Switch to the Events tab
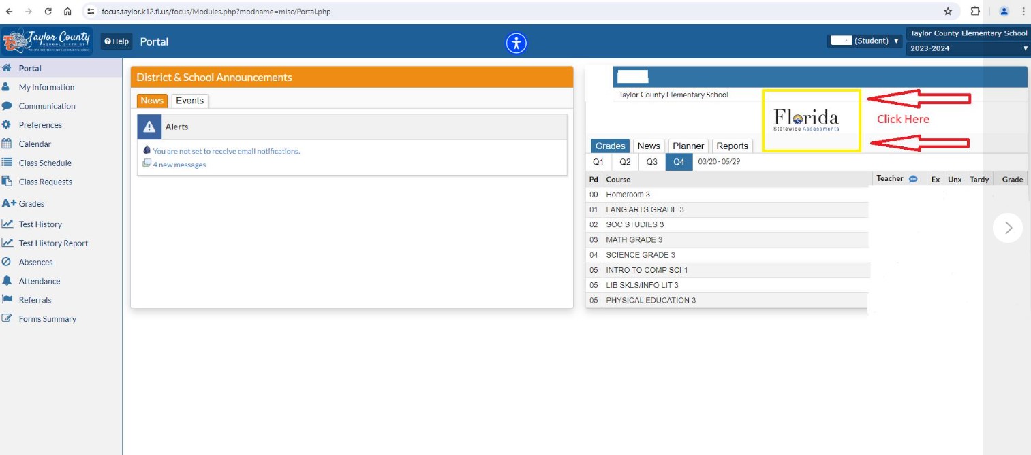 (x=189, y=101)
